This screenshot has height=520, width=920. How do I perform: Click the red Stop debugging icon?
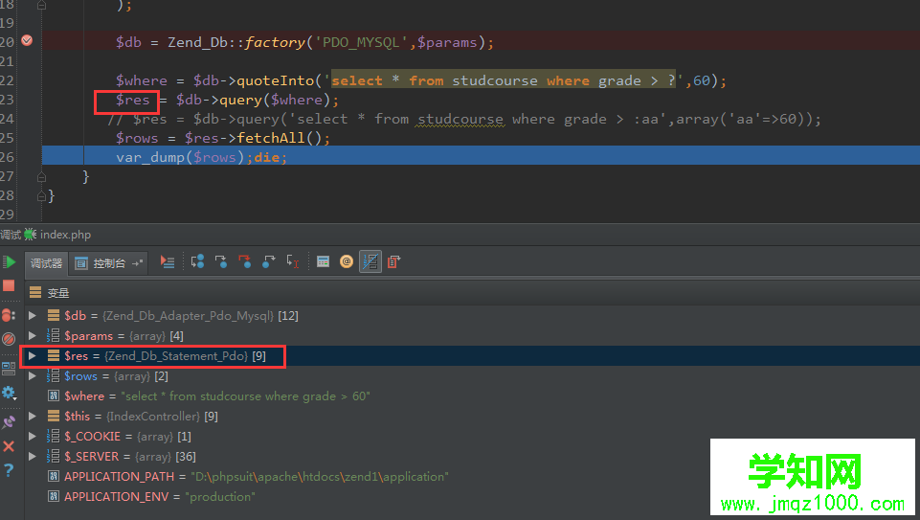(9, 285)
